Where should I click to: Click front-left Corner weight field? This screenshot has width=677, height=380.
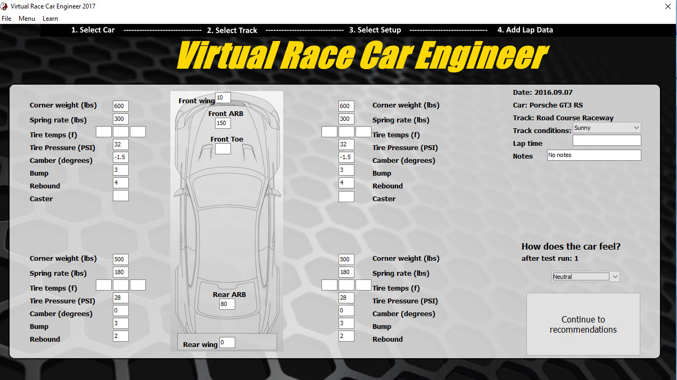pos(121,106)
